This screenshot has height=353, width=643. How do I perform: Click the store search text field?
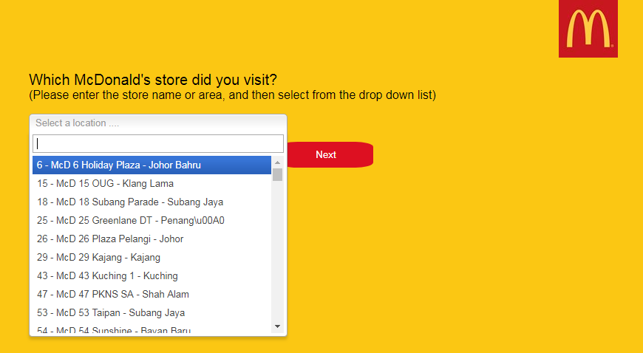158,143
